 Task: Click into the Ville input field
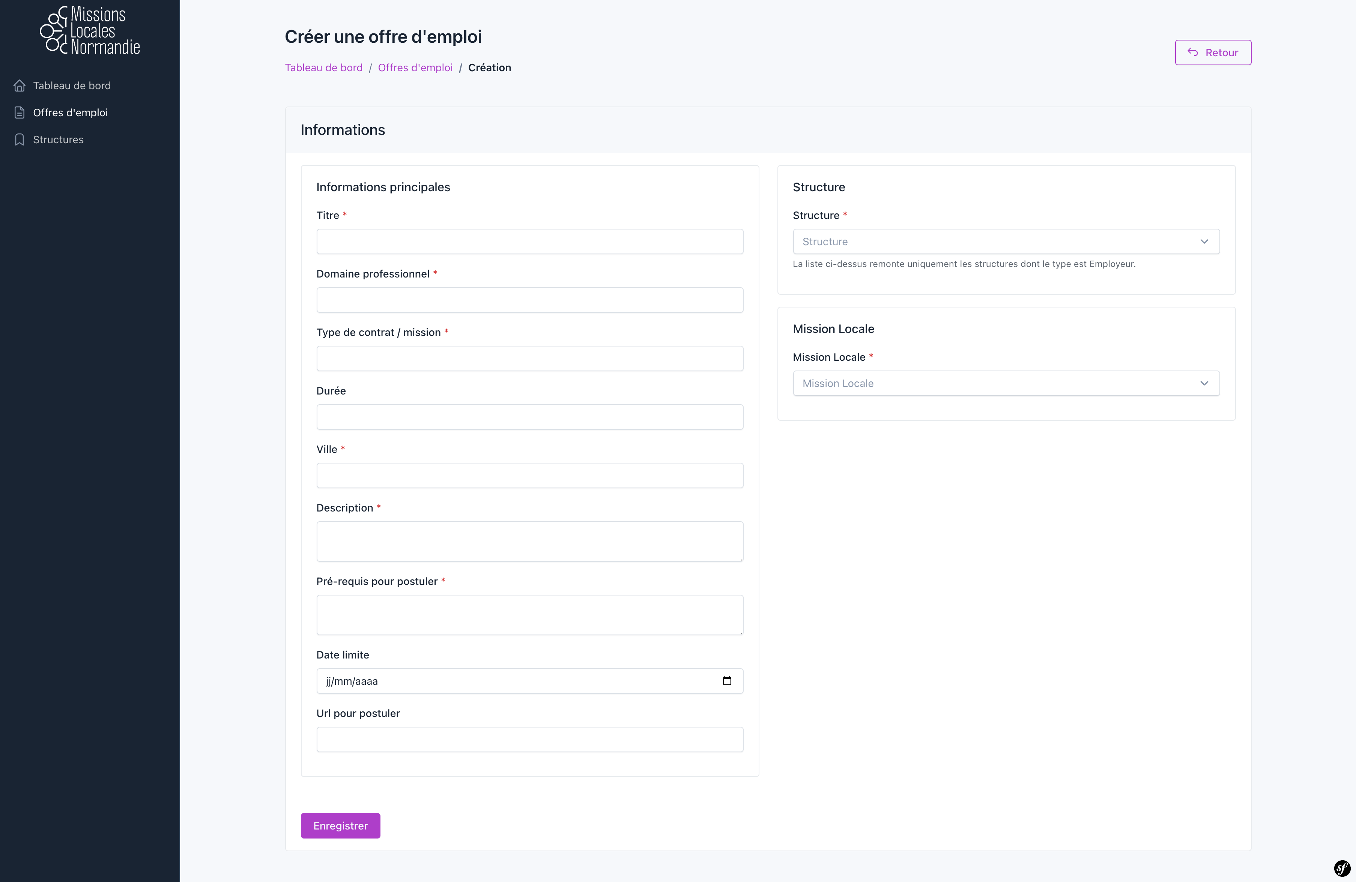tap(529, 475)
